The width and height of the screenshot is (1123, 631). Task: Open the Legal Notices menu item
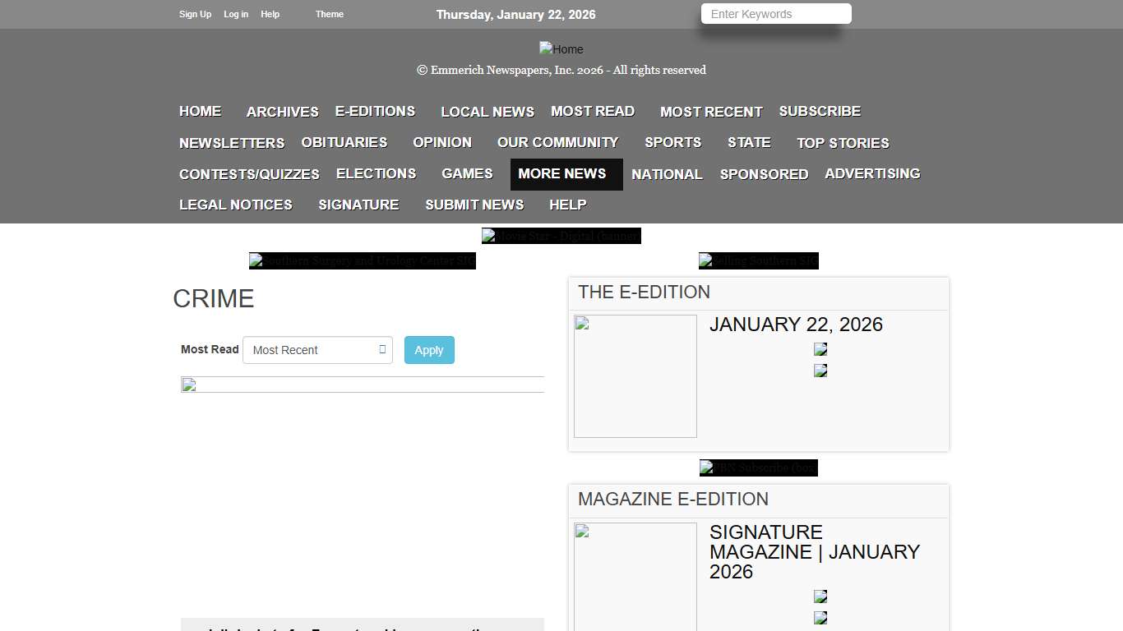pos(236,205)
